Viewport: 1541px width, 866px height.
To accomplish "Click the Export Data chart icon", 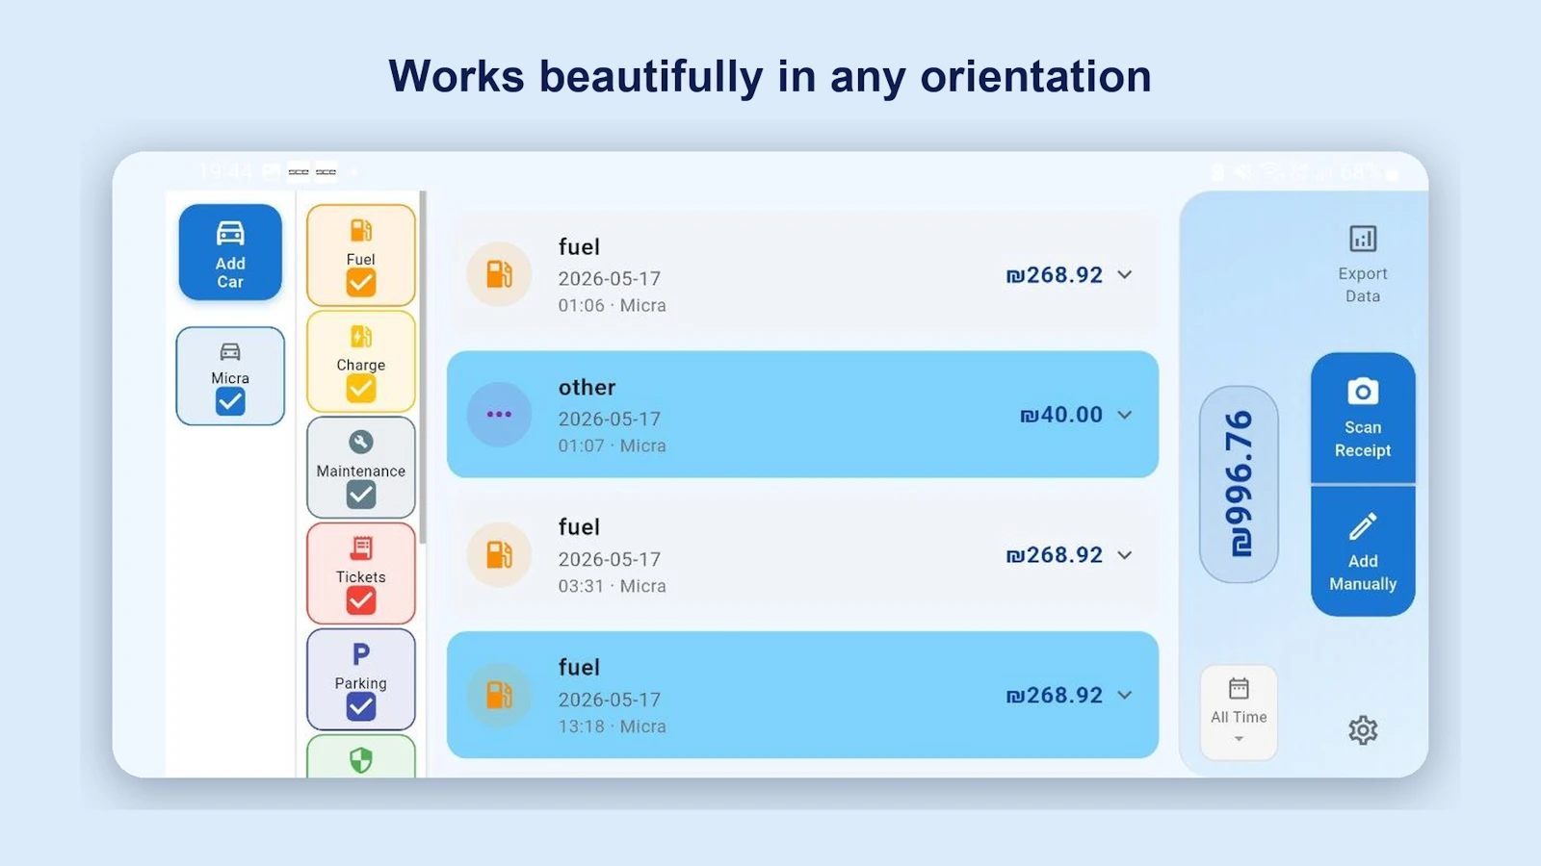I will pyautogui.click(x=1363, y=239).
